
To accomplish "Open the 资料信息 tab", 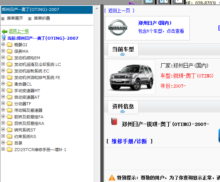I will (x=123, y=107).
